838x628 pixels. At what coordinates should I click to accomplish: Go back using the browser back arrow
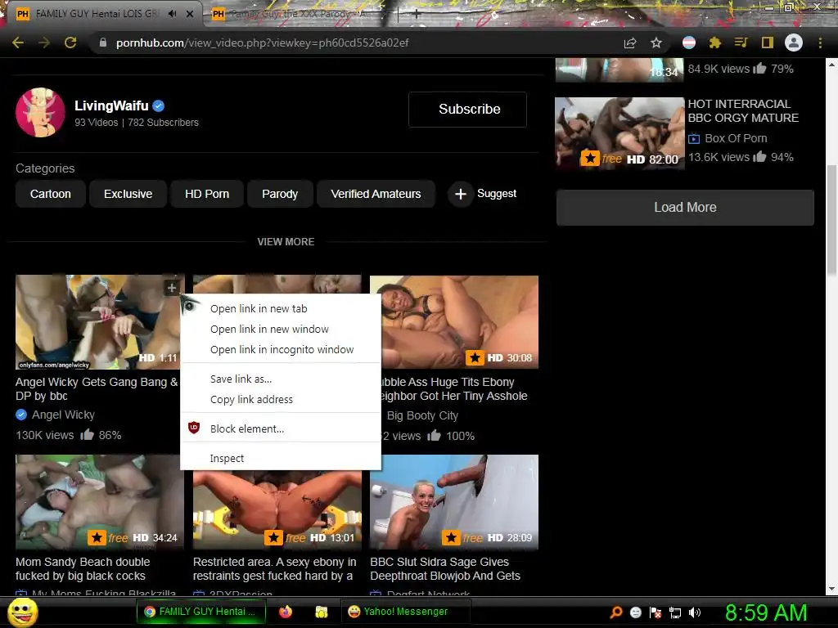pyautogui.click(x=18, y=43)
